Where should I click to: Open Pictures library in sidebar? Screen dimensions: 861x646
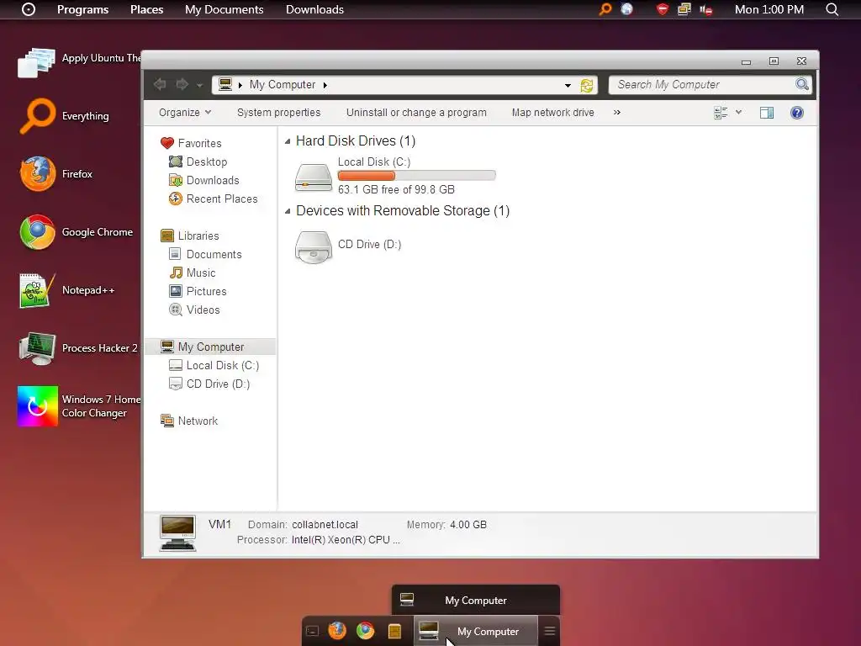tap(206, 291)
